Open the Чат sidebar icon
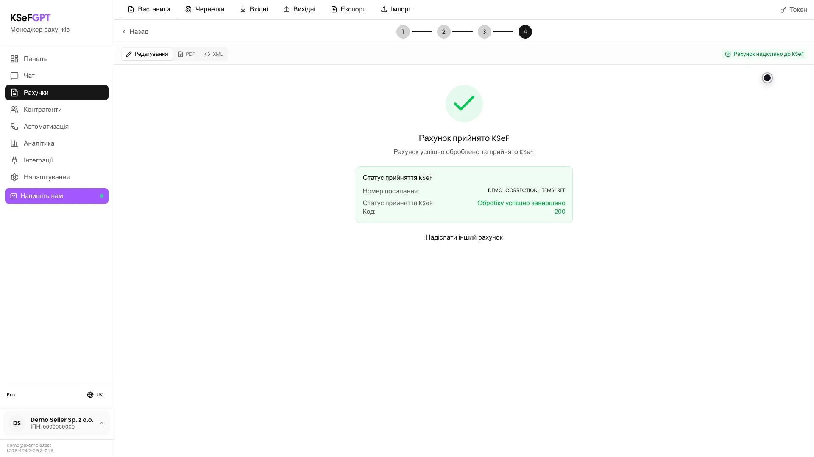Image resolution: width=814 pixels, height=457 pixels. click(x=14, y=76)
